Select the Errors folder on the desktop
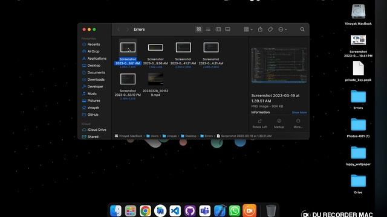This screenshot has width=387, height=217. [x=358, y=96]
